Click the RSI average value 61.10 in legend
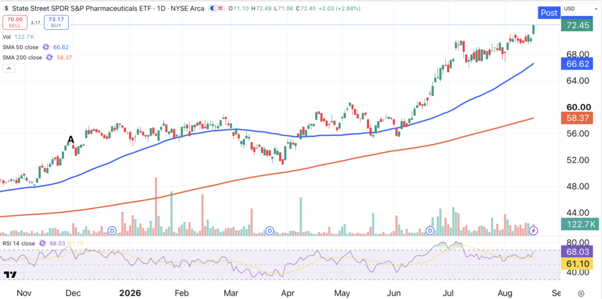This screenshot has width=602, height=299. click(x=75, y=243)
